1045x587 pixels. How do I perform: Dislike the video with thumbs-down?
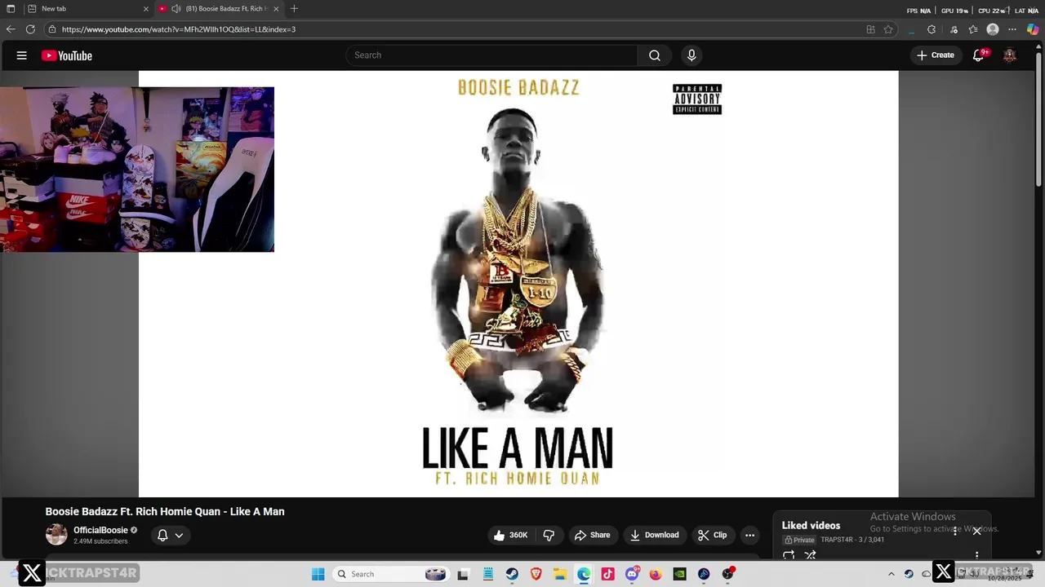(x=549, y=535)
